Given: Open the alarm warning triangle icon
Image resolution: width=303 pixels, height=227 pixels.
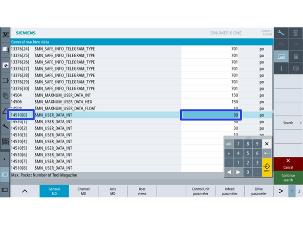Looking at the screenshot, I should click(5, 111).
